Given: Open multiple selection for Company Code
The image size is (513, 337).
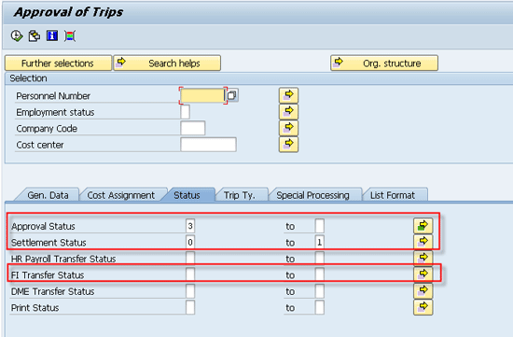Looking at the screenshot, I should [x=288, y=128].
